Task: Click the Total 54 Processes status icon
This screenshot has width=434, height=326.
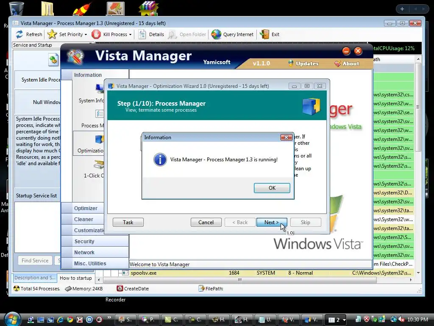Action: (17, 289)
